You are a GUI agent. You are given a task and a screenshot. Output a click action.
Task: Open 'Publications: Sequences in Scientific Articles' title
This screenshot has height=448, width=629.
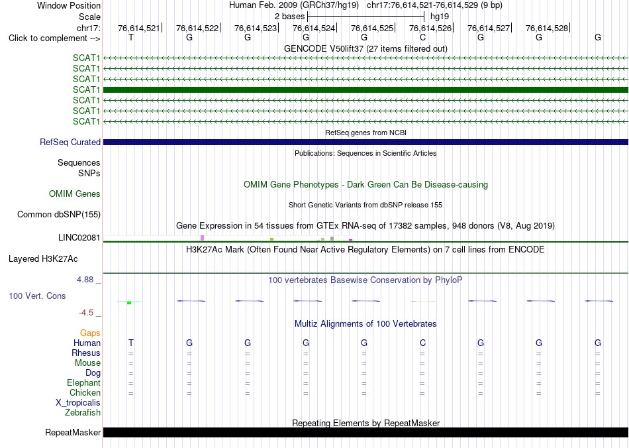coord(365,153)
